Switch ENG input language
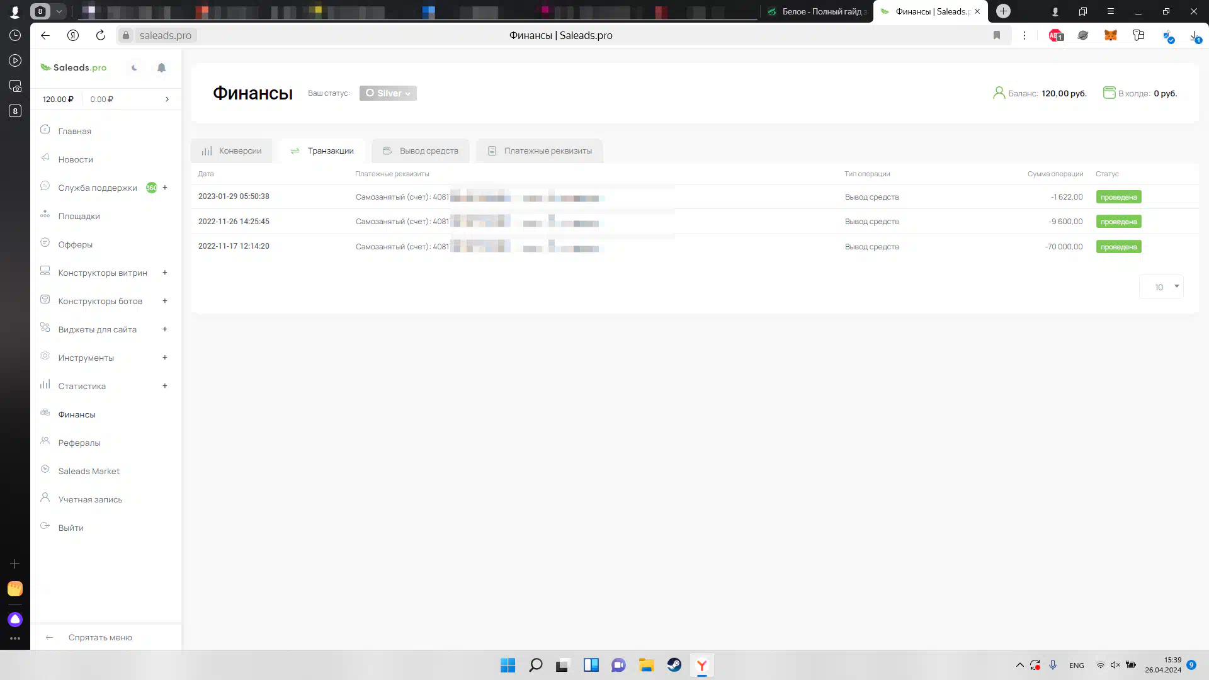Image resolution: width=1209 pixels, height=680 pixels. [x=1077, y=666]
